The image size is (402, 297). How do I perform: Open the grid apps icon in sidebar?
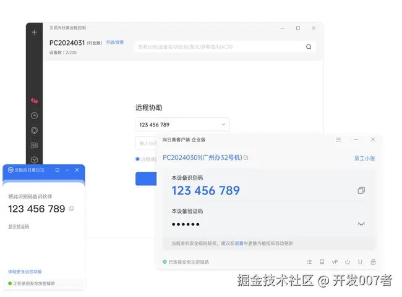35,146
